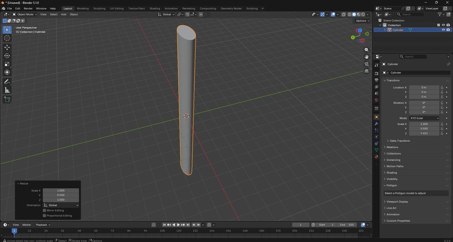Select the Measure tool
The image size is (453, 242).
pos(7,90)
